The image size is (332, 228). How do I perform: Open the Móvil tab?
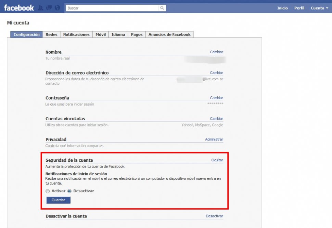(101, 35)
